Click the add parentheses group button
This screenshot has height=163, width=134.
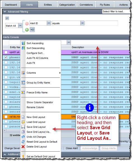tap(32, 30)
